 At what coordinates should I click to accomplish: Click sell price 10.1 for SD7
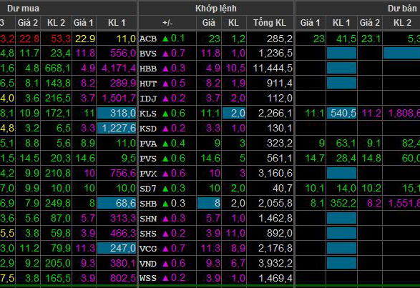(x=315, y=188)
